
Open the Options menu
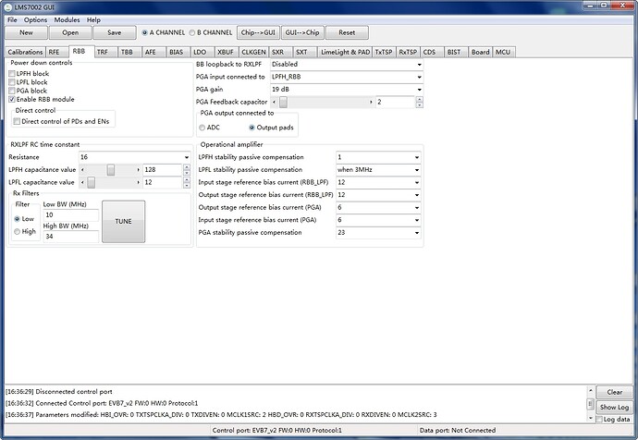click(35, 20)
